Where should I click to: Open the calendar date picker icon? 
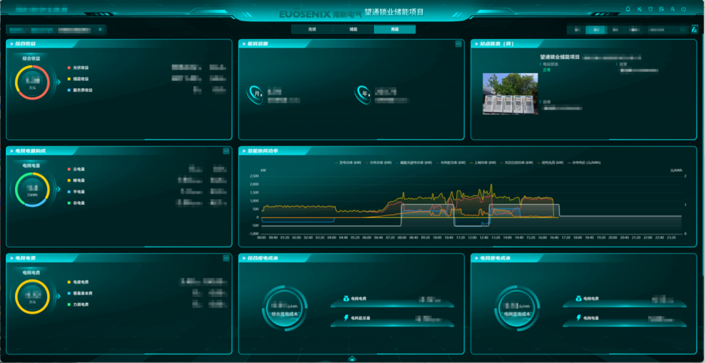tap(695, 29)
